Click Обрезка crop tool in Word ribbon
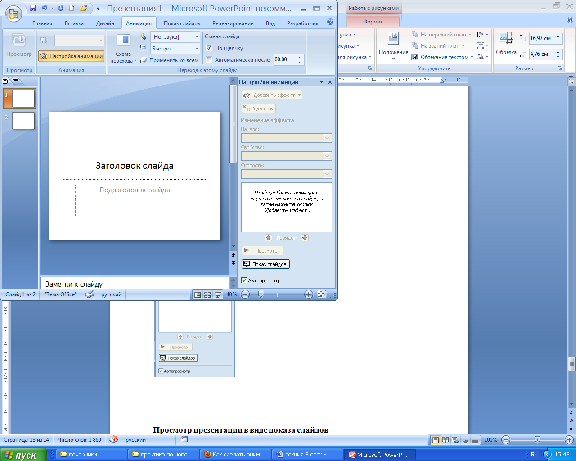576x461 pixels. tap(506, 44)
